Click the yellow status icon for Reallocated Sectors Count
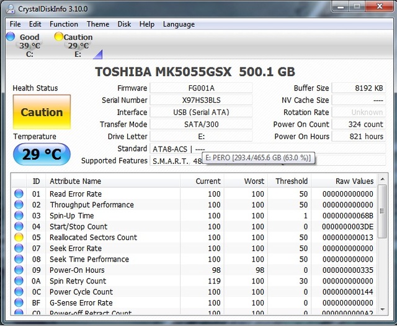 coord(19,237)
